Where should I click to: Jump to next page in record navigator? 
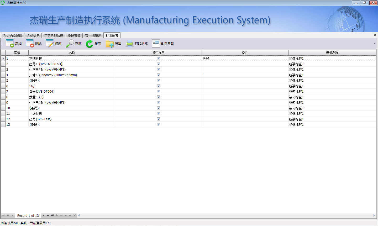[x=48, y=216]
